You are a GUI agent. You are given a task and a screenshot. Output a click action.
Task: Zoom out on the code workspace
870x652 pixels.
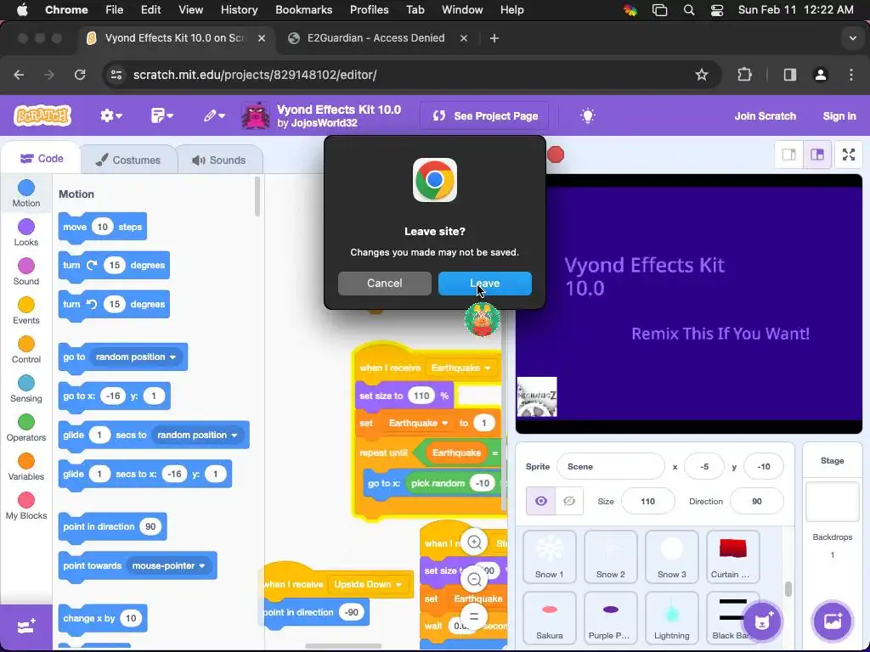coord(474,579)
